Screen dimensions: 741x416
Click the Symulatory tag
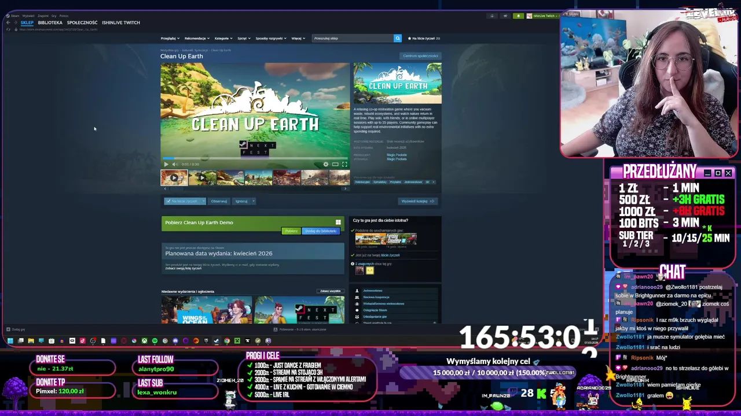(x=380, y=182)
